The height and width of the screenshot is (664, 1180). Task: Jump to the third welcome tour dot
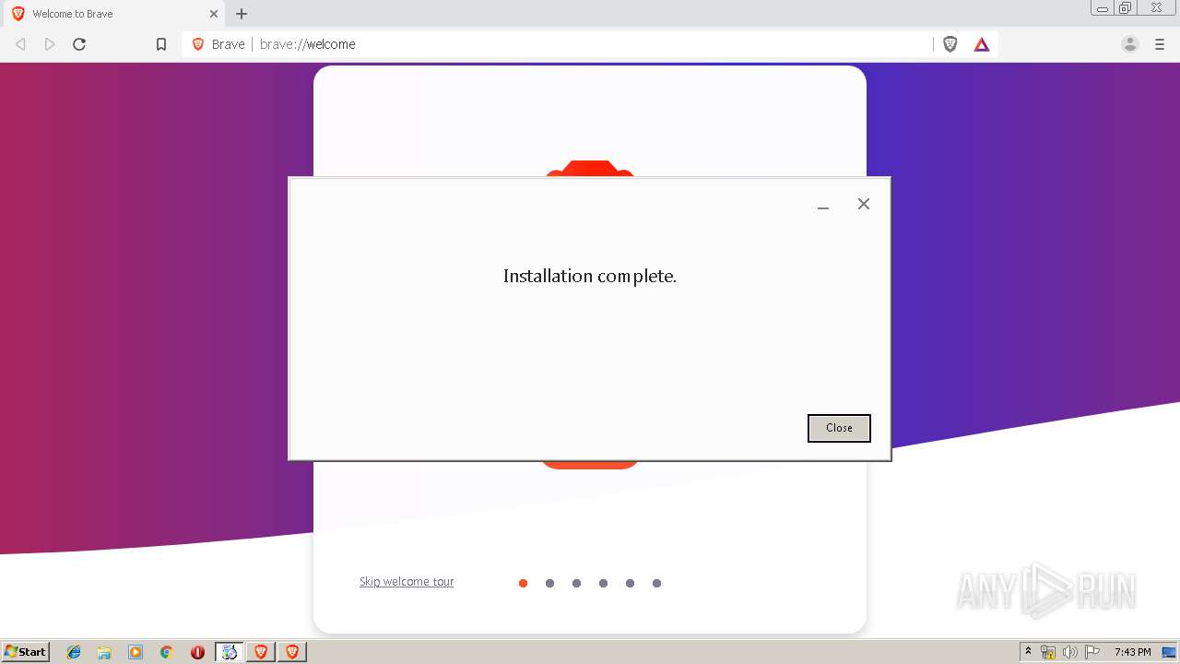point(576,583)
